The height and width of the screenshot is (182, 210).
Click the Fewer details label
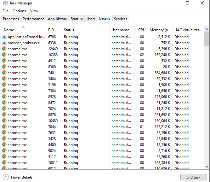(22, 177)
